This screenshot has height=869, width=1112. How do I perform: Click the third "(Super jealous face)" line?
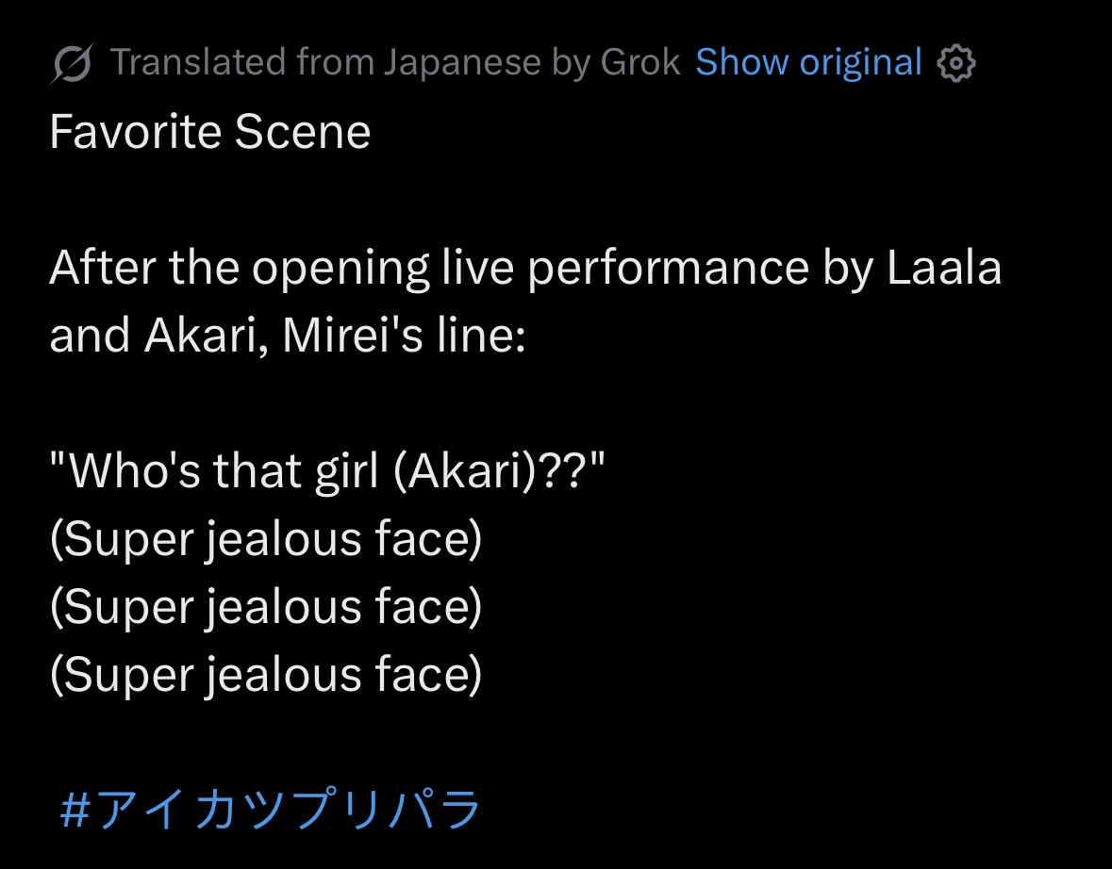point(265,675)
